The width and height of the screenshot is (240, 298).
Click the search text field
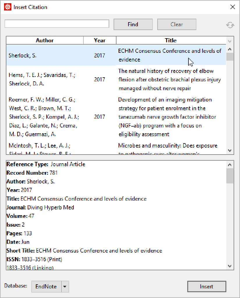click(x=57, y=24)
